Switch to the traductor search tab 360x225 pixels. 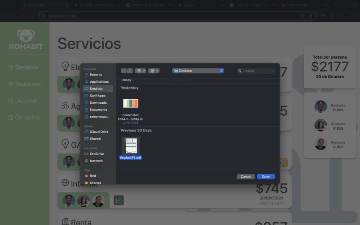[251, 5]
